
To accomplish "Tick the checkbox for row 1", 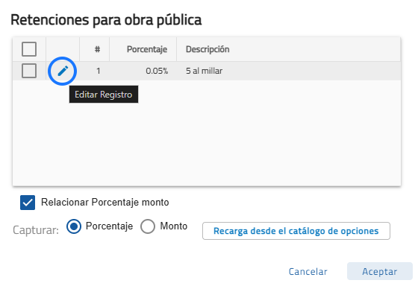I will (x=29, y=71).
